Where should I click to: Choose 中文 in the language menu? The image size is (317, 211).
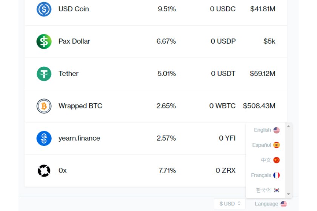pos(270,160)
